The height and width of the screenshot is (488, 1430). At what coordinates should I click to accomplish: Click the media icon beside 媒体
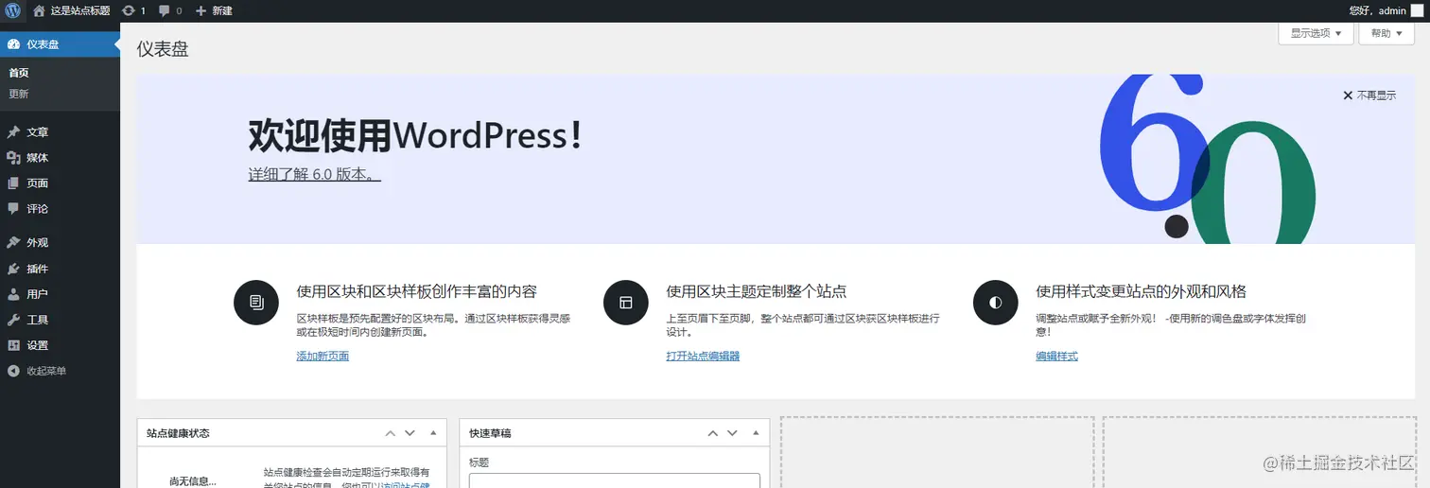(13, 158)
